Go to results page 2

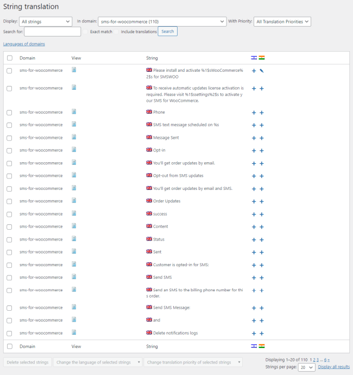(x=314, y=360)
